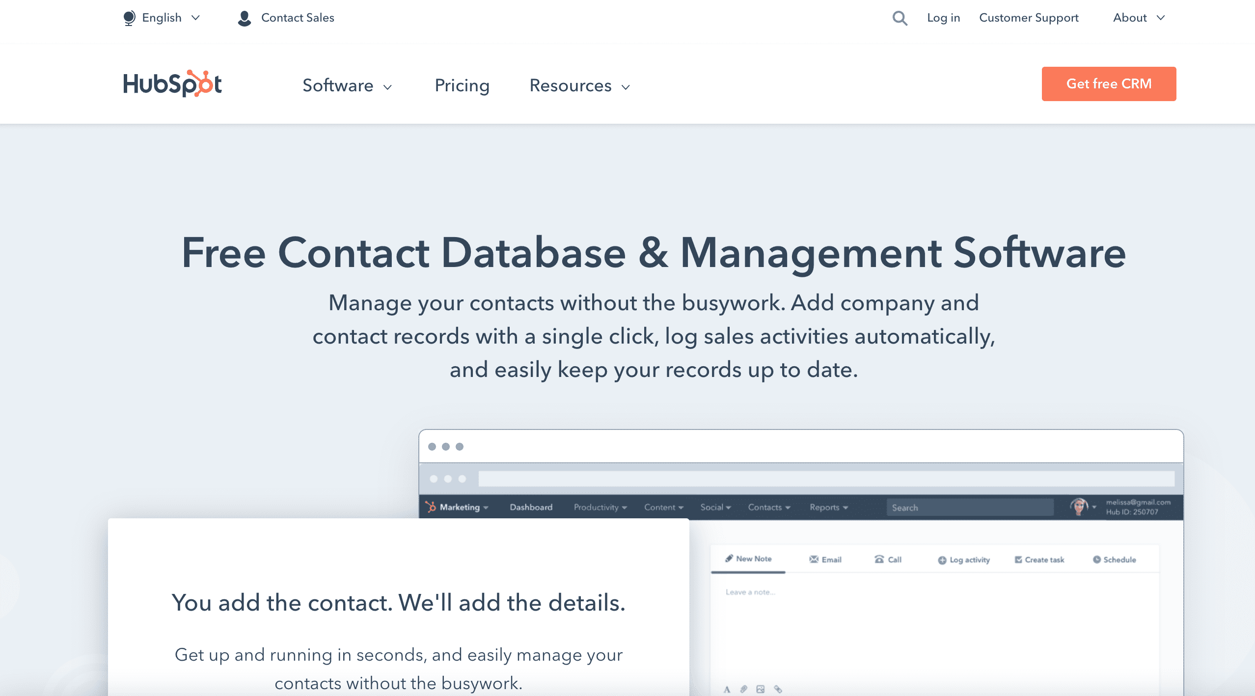Click the Hub ID: 250707 text
The image size is (1255, 696).
click(x=1132, y=512)
